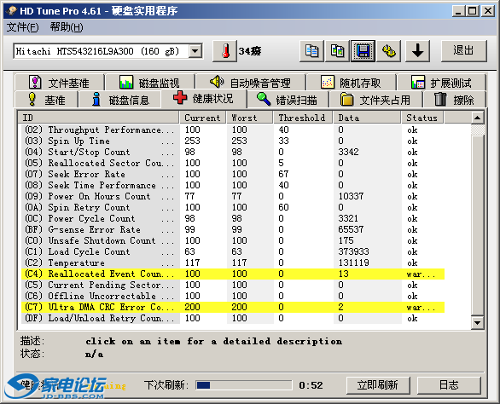
Task: Click the copy screenshot toolbar icon
Action: point(337,51)
